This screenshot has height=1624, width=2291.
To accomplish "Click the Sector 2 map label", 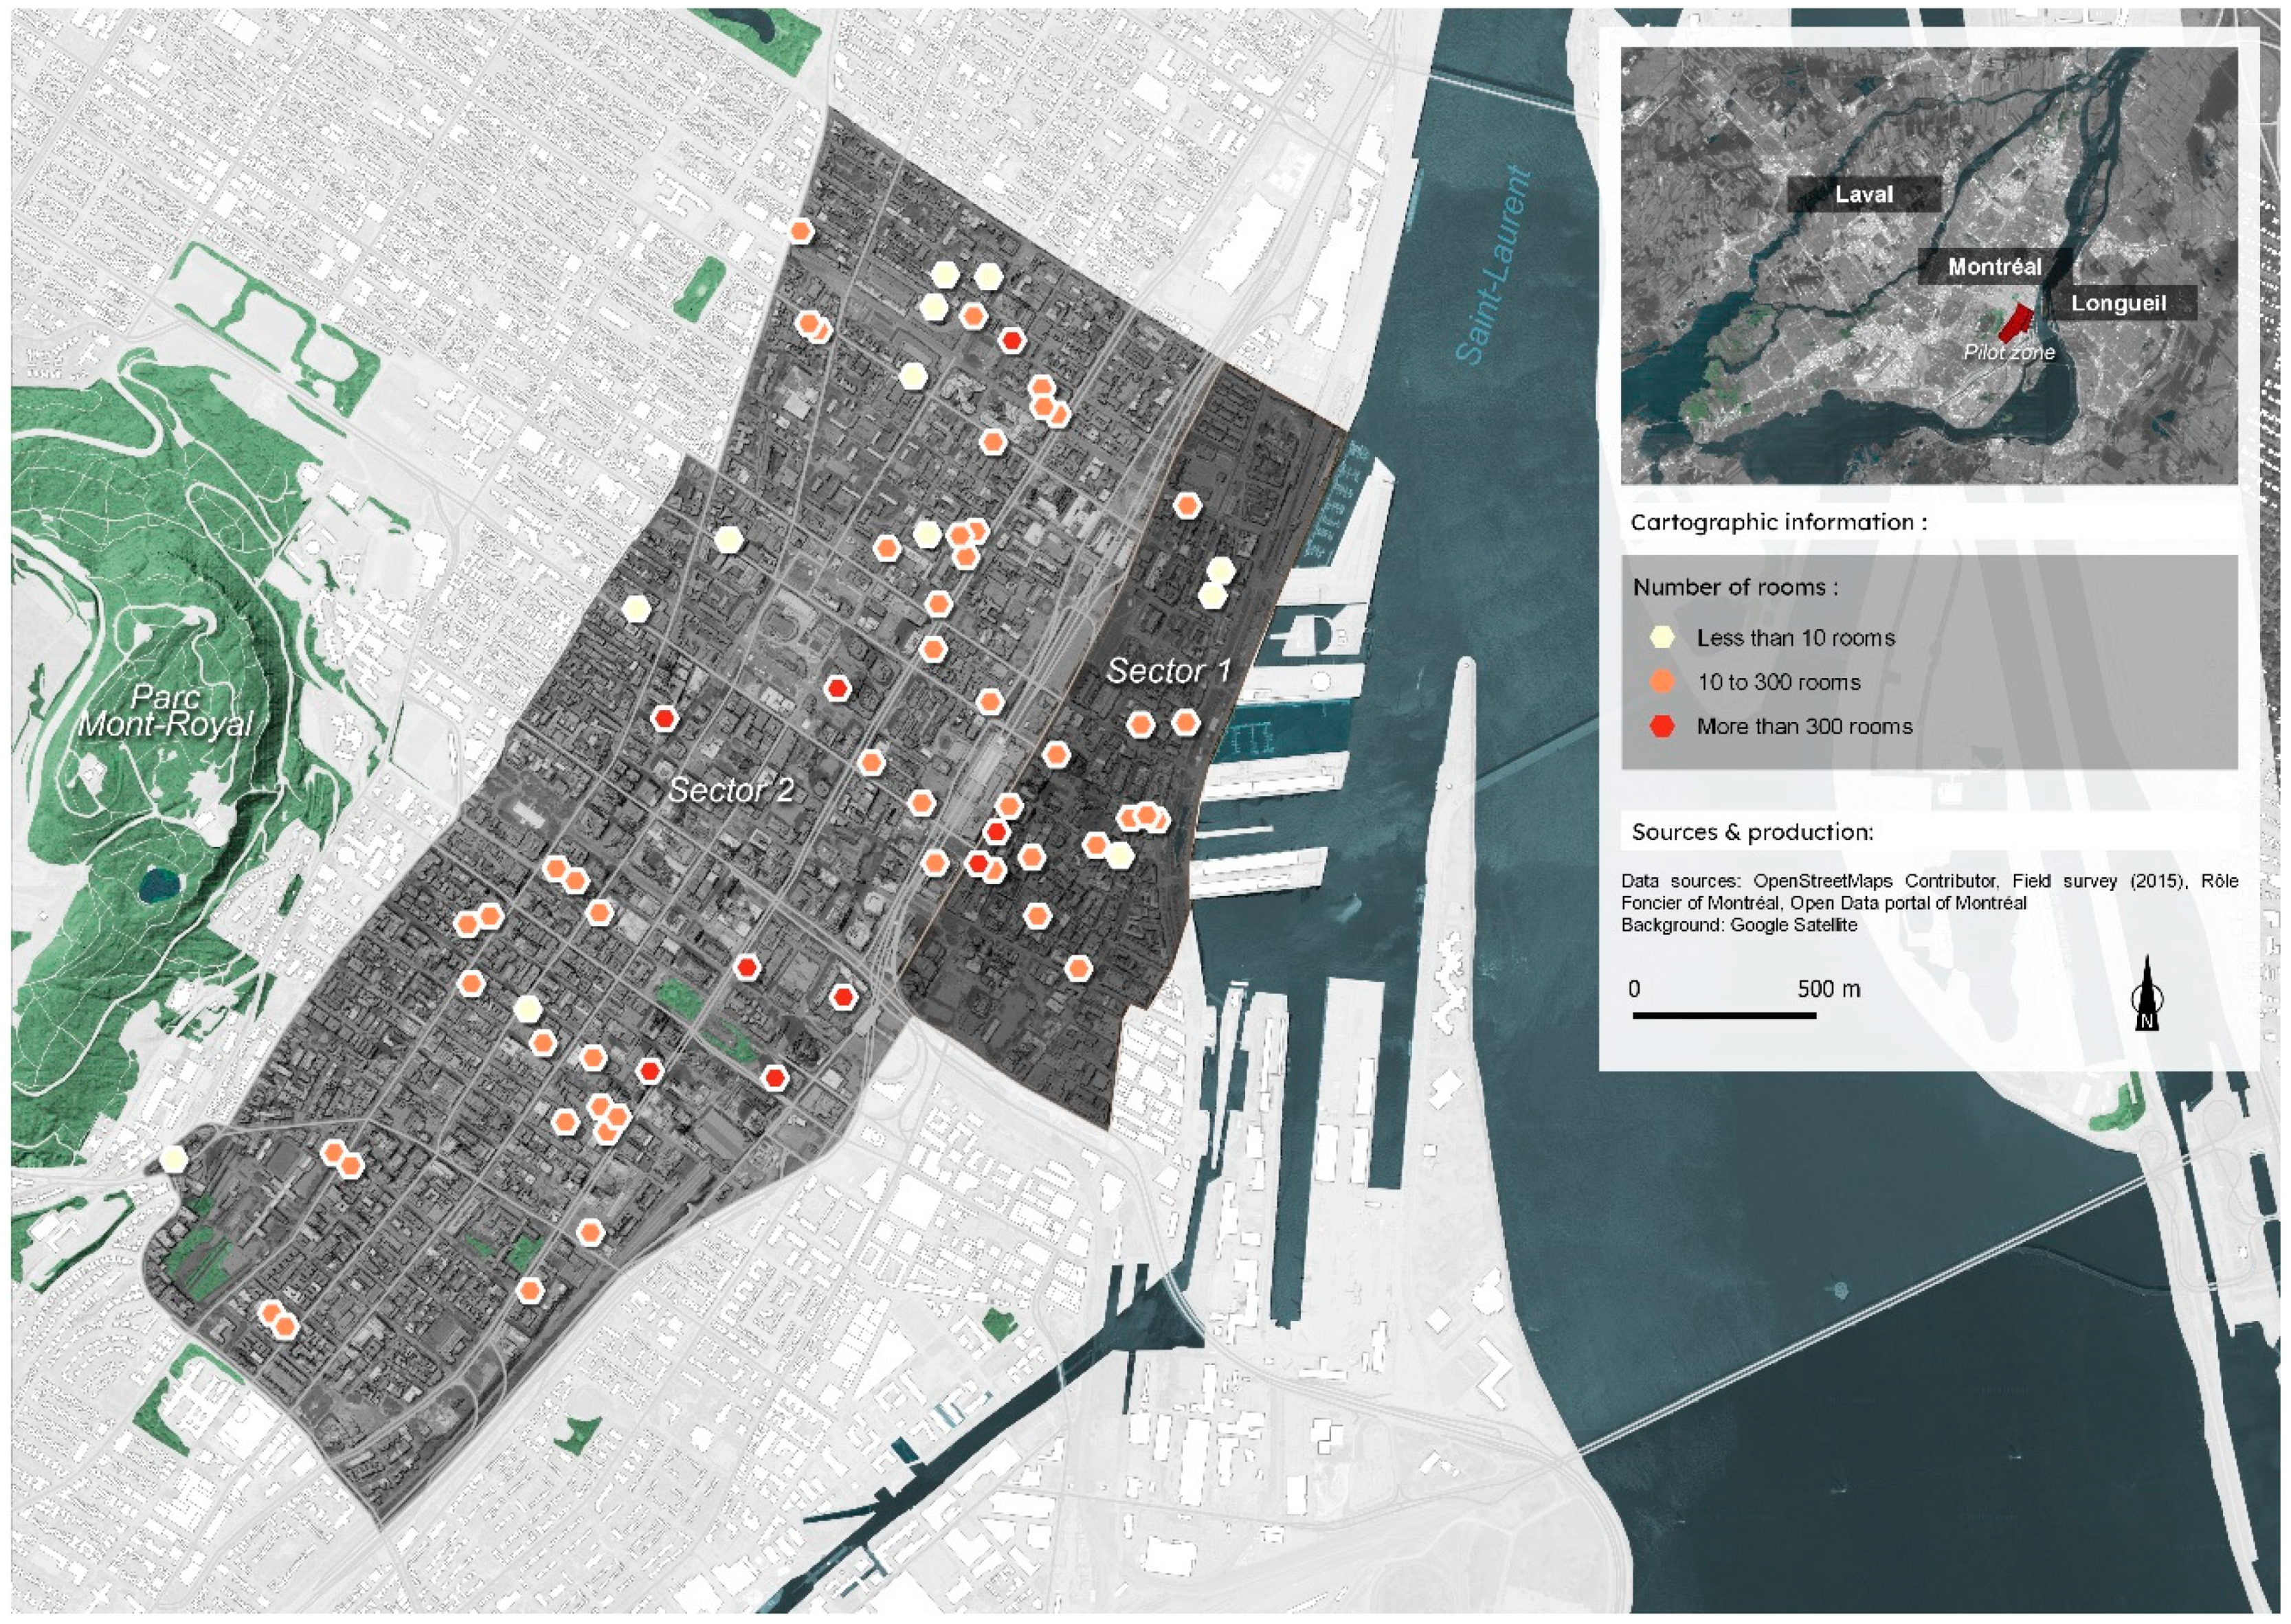I will 731,790.
